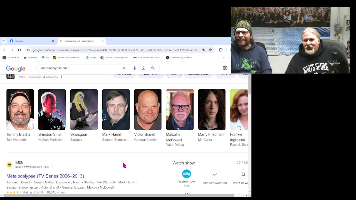Click the webcam video overlay
This screenshot has width=356, height=200.
point(290,40)
